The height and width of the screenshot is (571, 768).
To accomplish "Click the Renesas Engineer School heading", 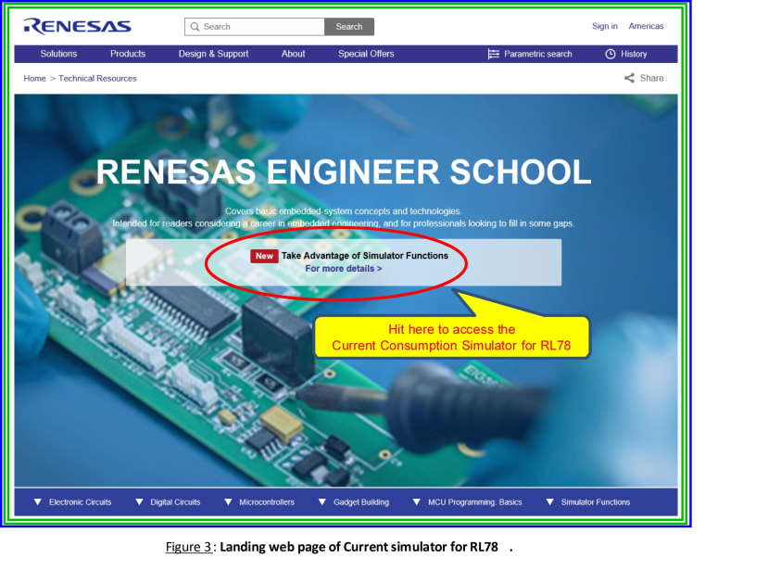I will click(344, 171).
